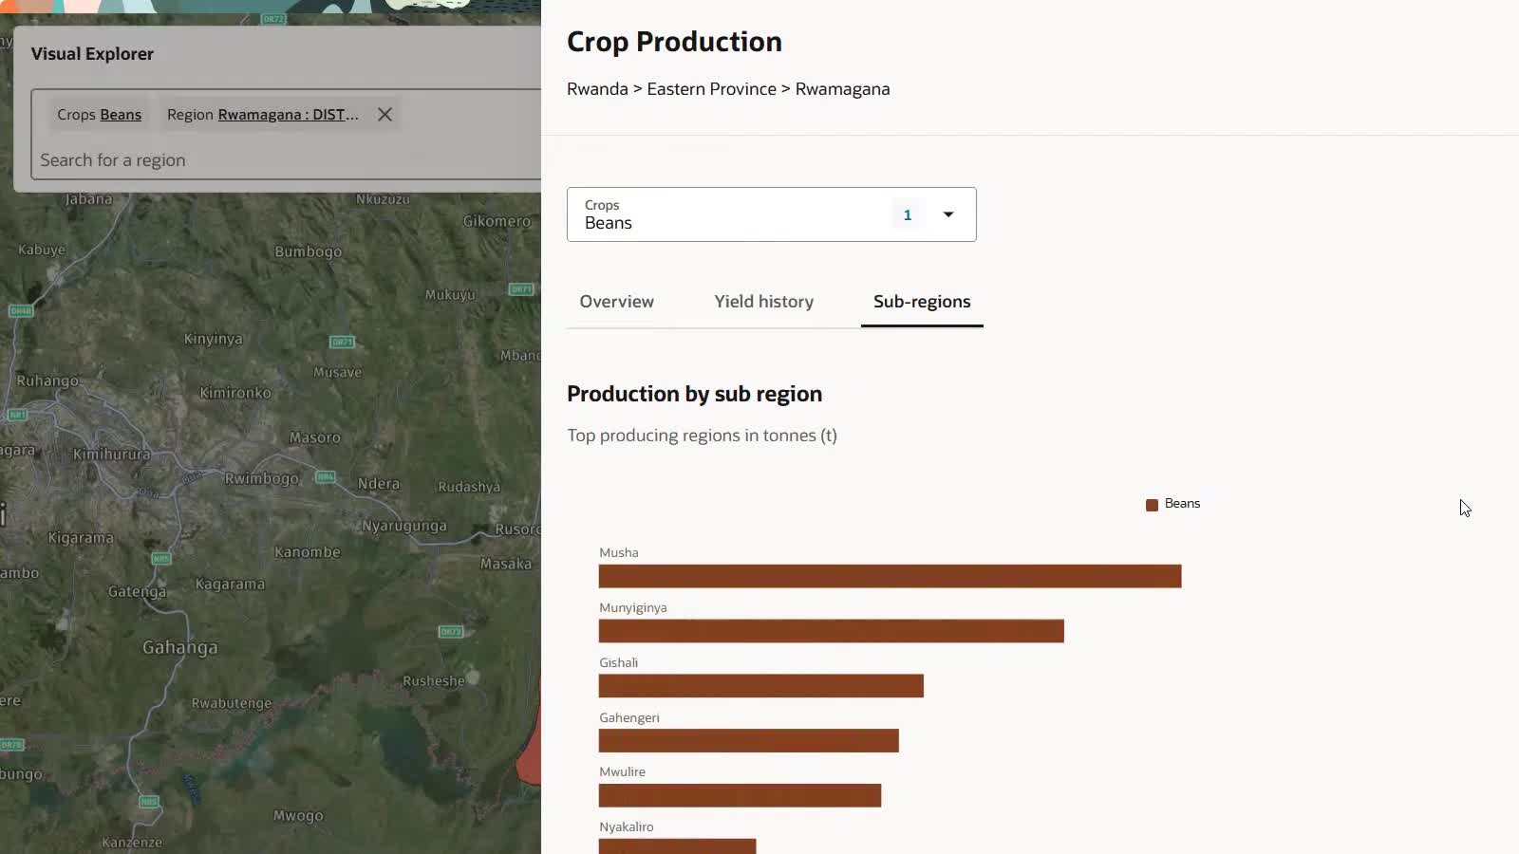
Task: Remove the Region Rwamagana filter chip
Action: tap(384, 114)
